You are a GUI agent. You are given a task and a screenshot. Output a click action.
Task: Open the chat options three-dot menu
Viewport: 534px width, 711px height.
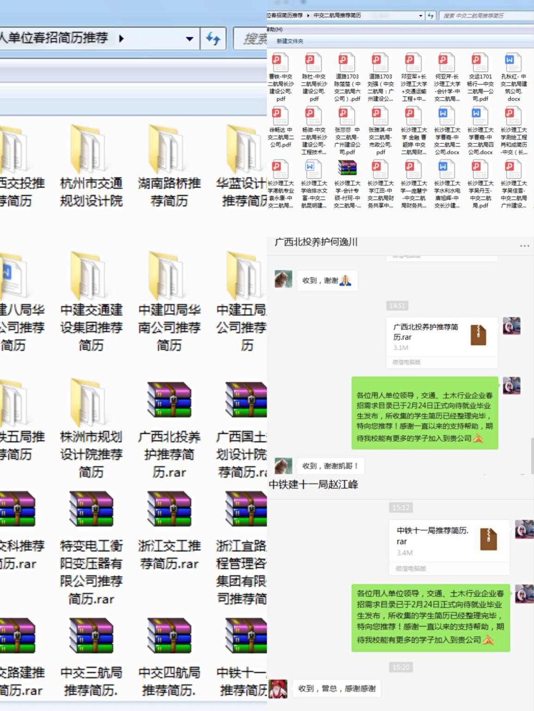click(x=524, y=246)
